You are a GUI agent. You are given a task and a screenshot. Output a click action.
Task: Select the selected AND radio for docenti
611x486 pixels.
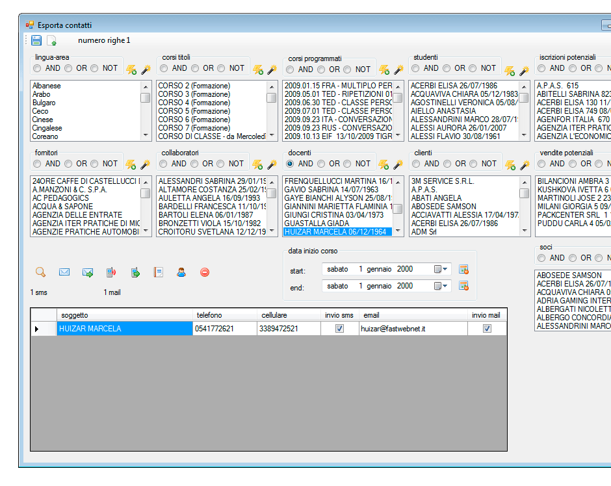[x=290, y=164]
